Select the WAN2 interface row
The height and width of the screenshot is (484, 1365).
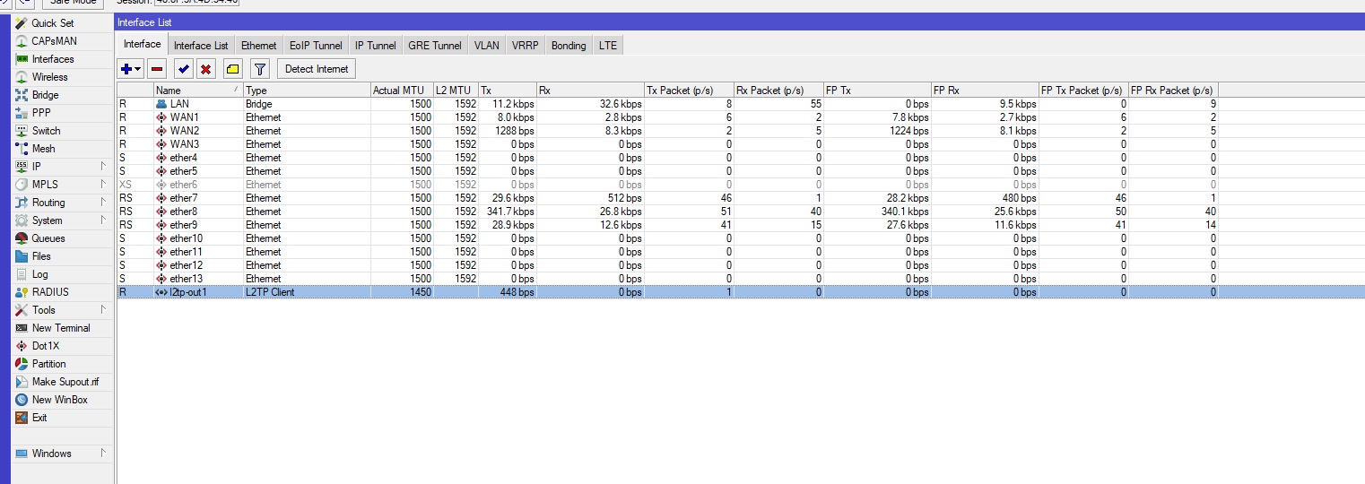click(x=741, y=131)
